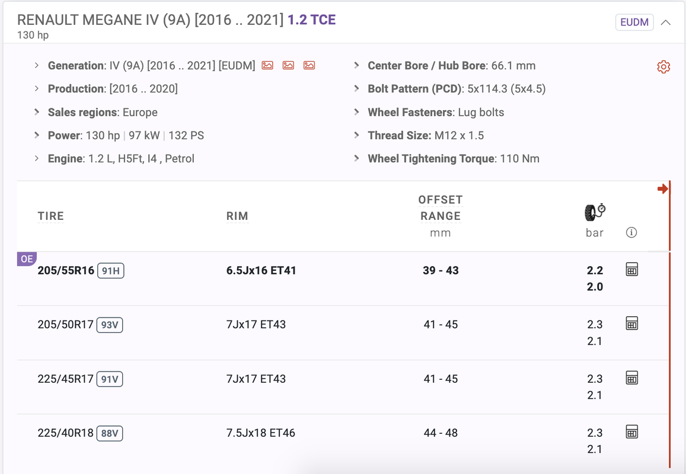The width and height of the screenshot is (686, 474).
Task: Click the RIM column header
Action: (x=237, y=216)
